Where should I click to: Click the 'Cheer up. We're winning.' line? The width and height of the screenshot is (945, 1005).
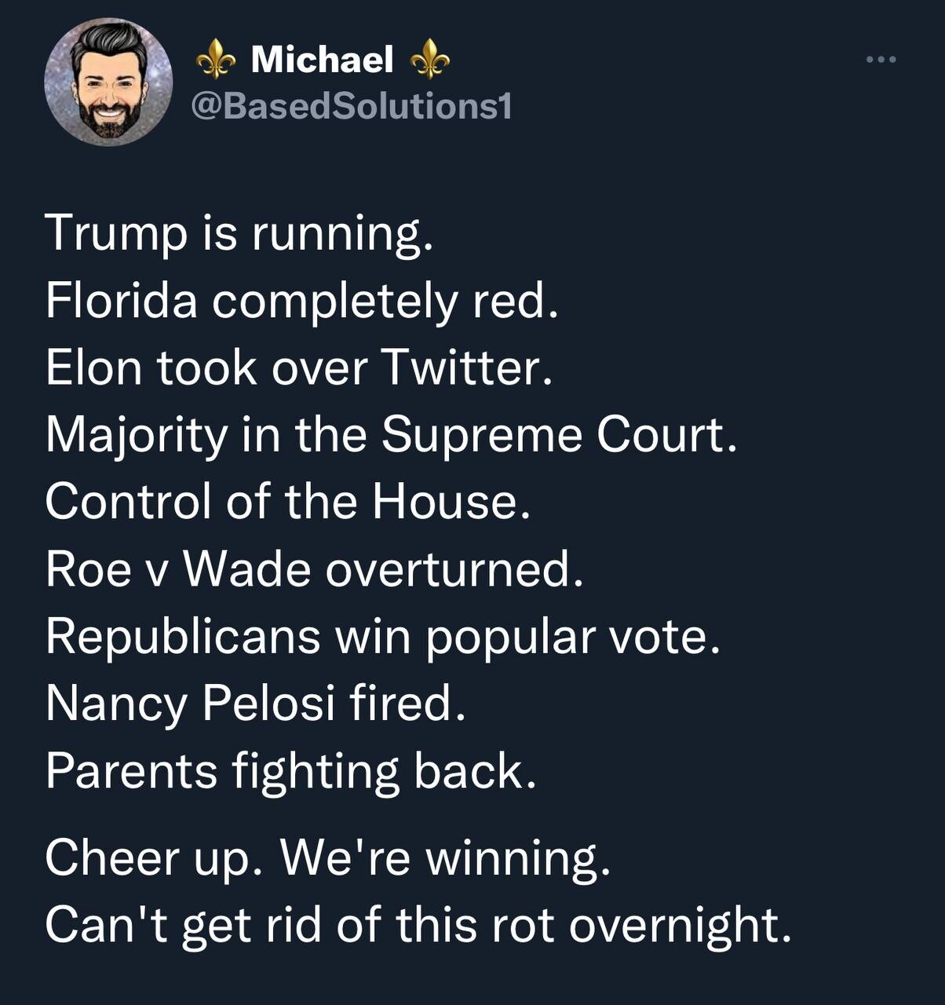coord(328,858)
